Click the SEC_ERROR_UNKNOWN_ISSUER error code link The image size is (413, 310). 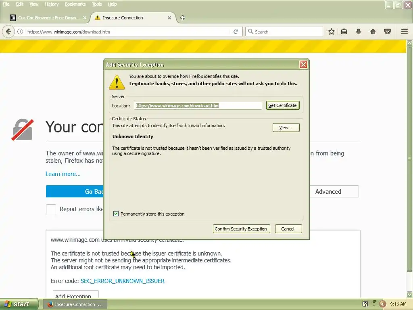pyautogui.click(x=123, y=281)
